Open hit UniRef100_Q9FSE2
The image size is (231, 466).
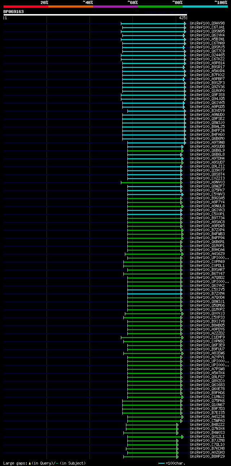[207, 118]
